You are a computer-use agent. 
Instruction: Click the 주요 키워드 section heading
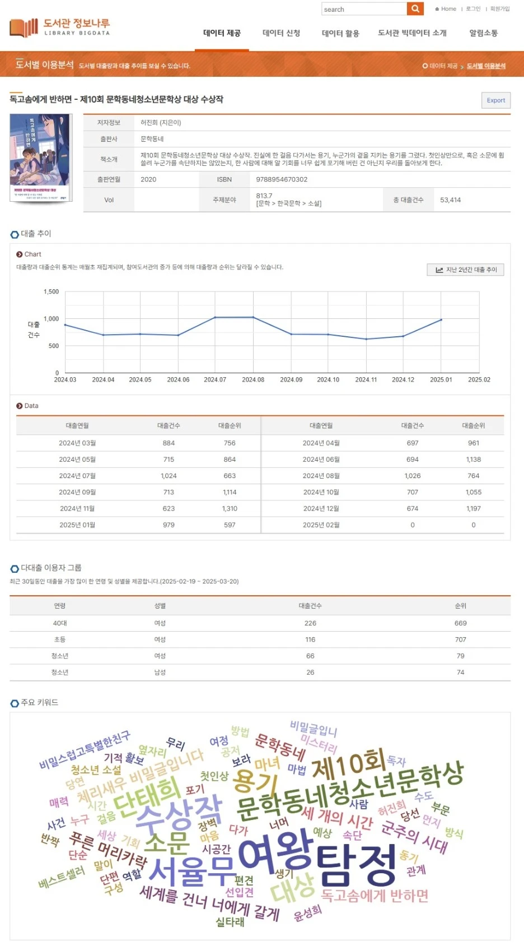pos(39,702)
